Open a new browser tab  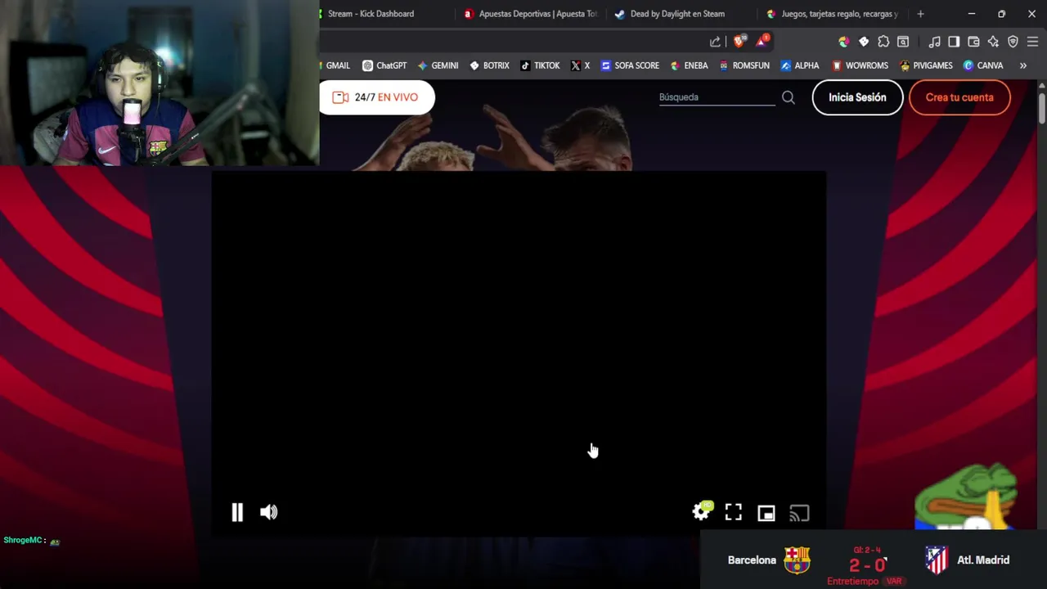[x=920, y=14]
